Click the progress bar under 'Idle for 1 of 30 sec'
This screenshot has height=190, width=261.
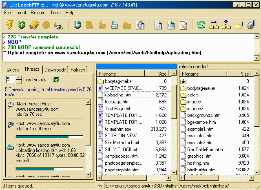tap(50, 137)
